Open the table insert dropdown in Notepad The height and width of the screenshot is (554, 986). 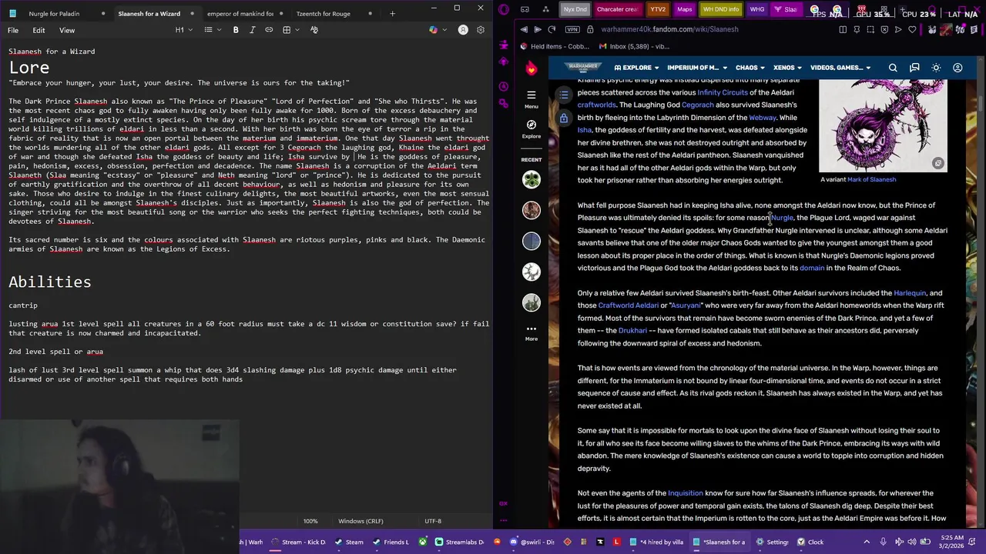[290, 30]
